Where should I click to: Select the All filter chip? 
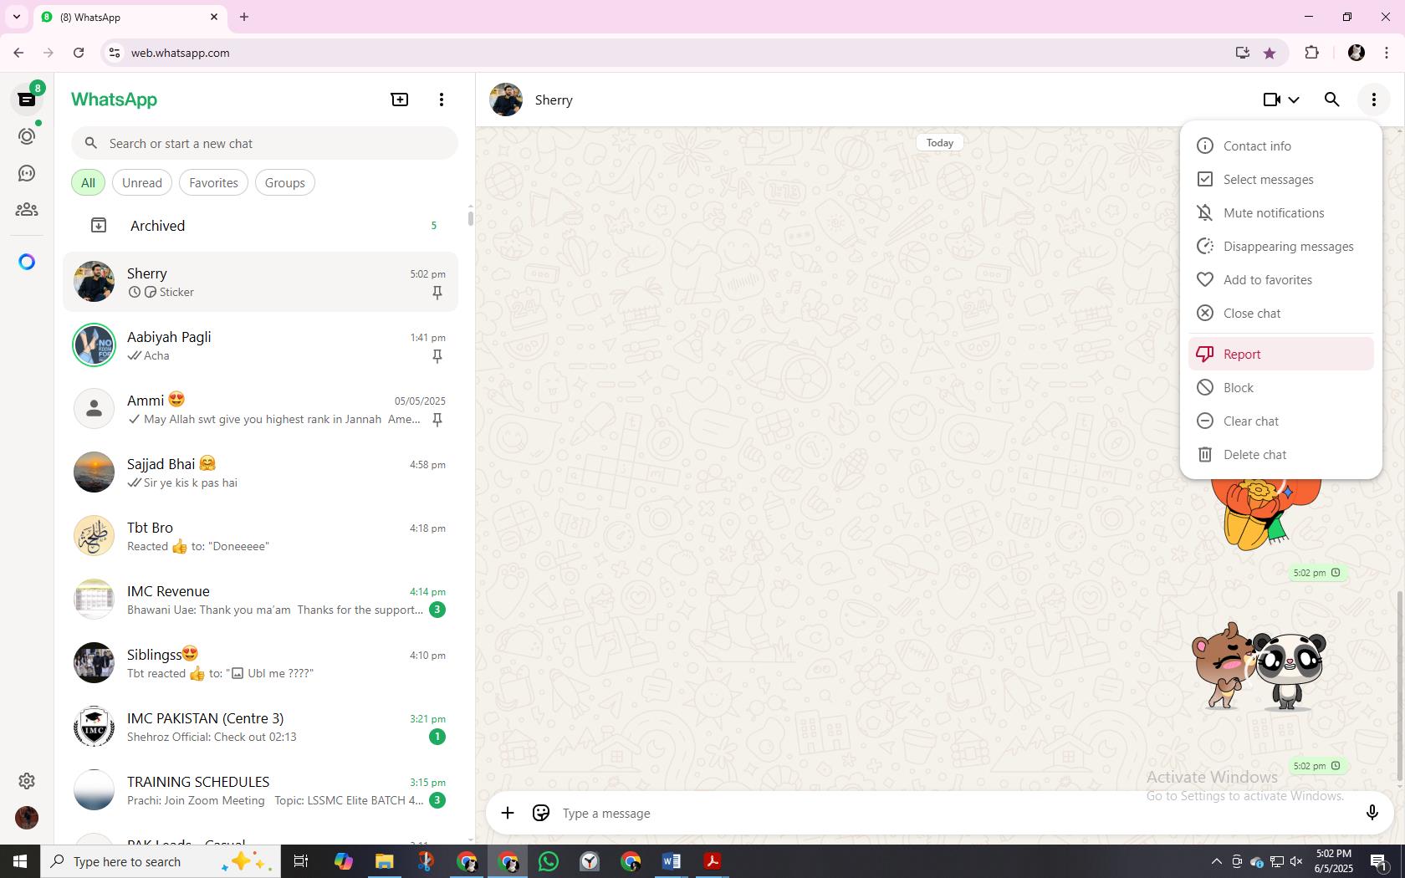(x=88, y=183)
